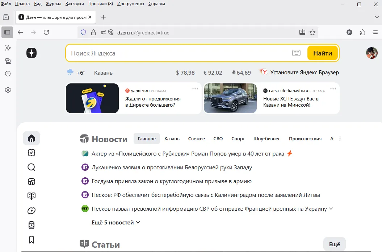Open the shorts clips icon in sidebar
The width and height of the screenshot is (382, 252).
(x=32, y=225)
